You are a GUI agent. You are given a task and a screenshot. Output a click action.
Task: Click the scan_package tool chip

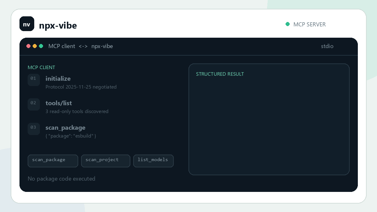53,161
